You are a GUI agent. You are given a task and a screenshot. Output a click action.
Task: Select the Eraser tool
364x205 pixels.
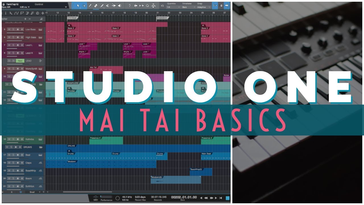pos(96,5)
